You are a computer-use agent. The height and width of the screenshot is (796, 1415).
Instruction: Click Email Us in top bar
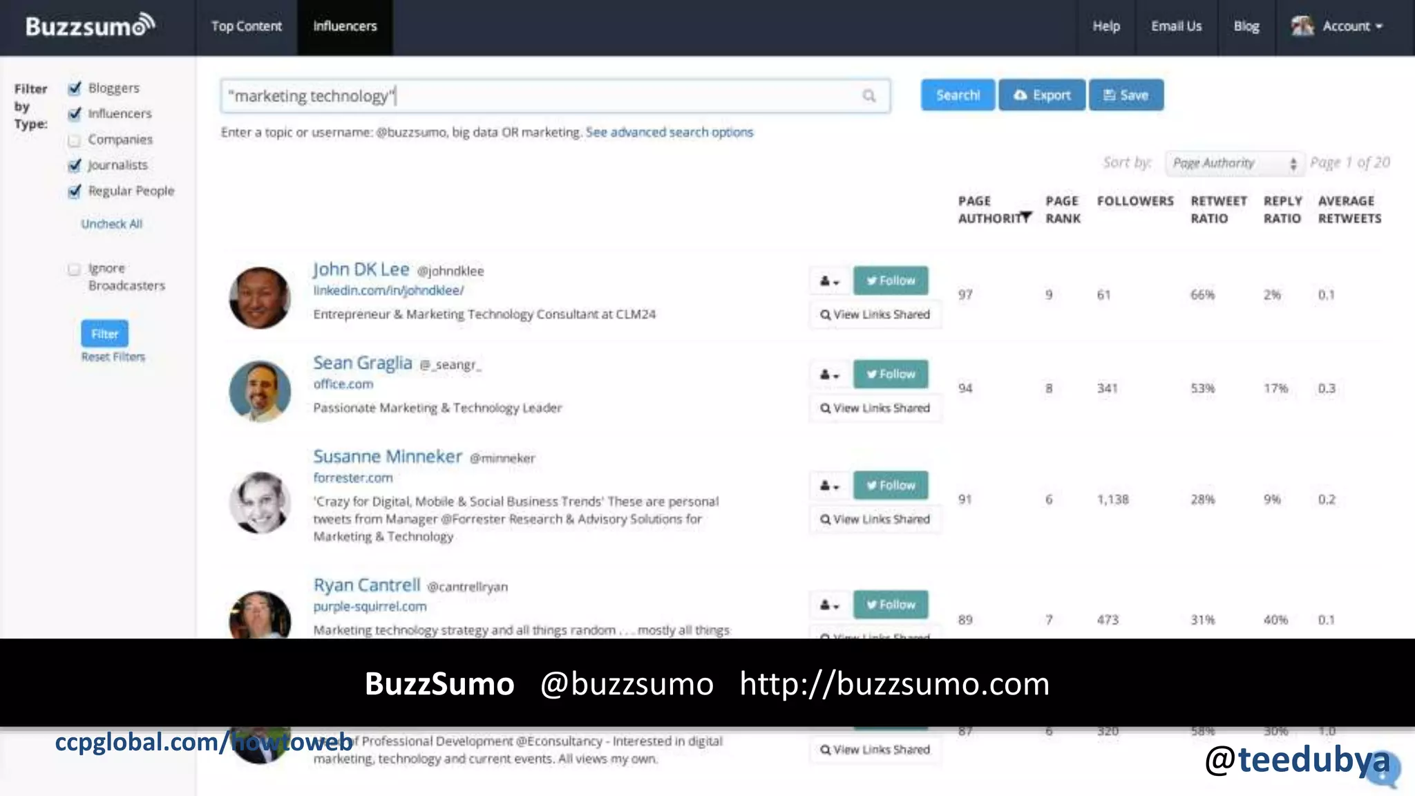(1177, 26)
